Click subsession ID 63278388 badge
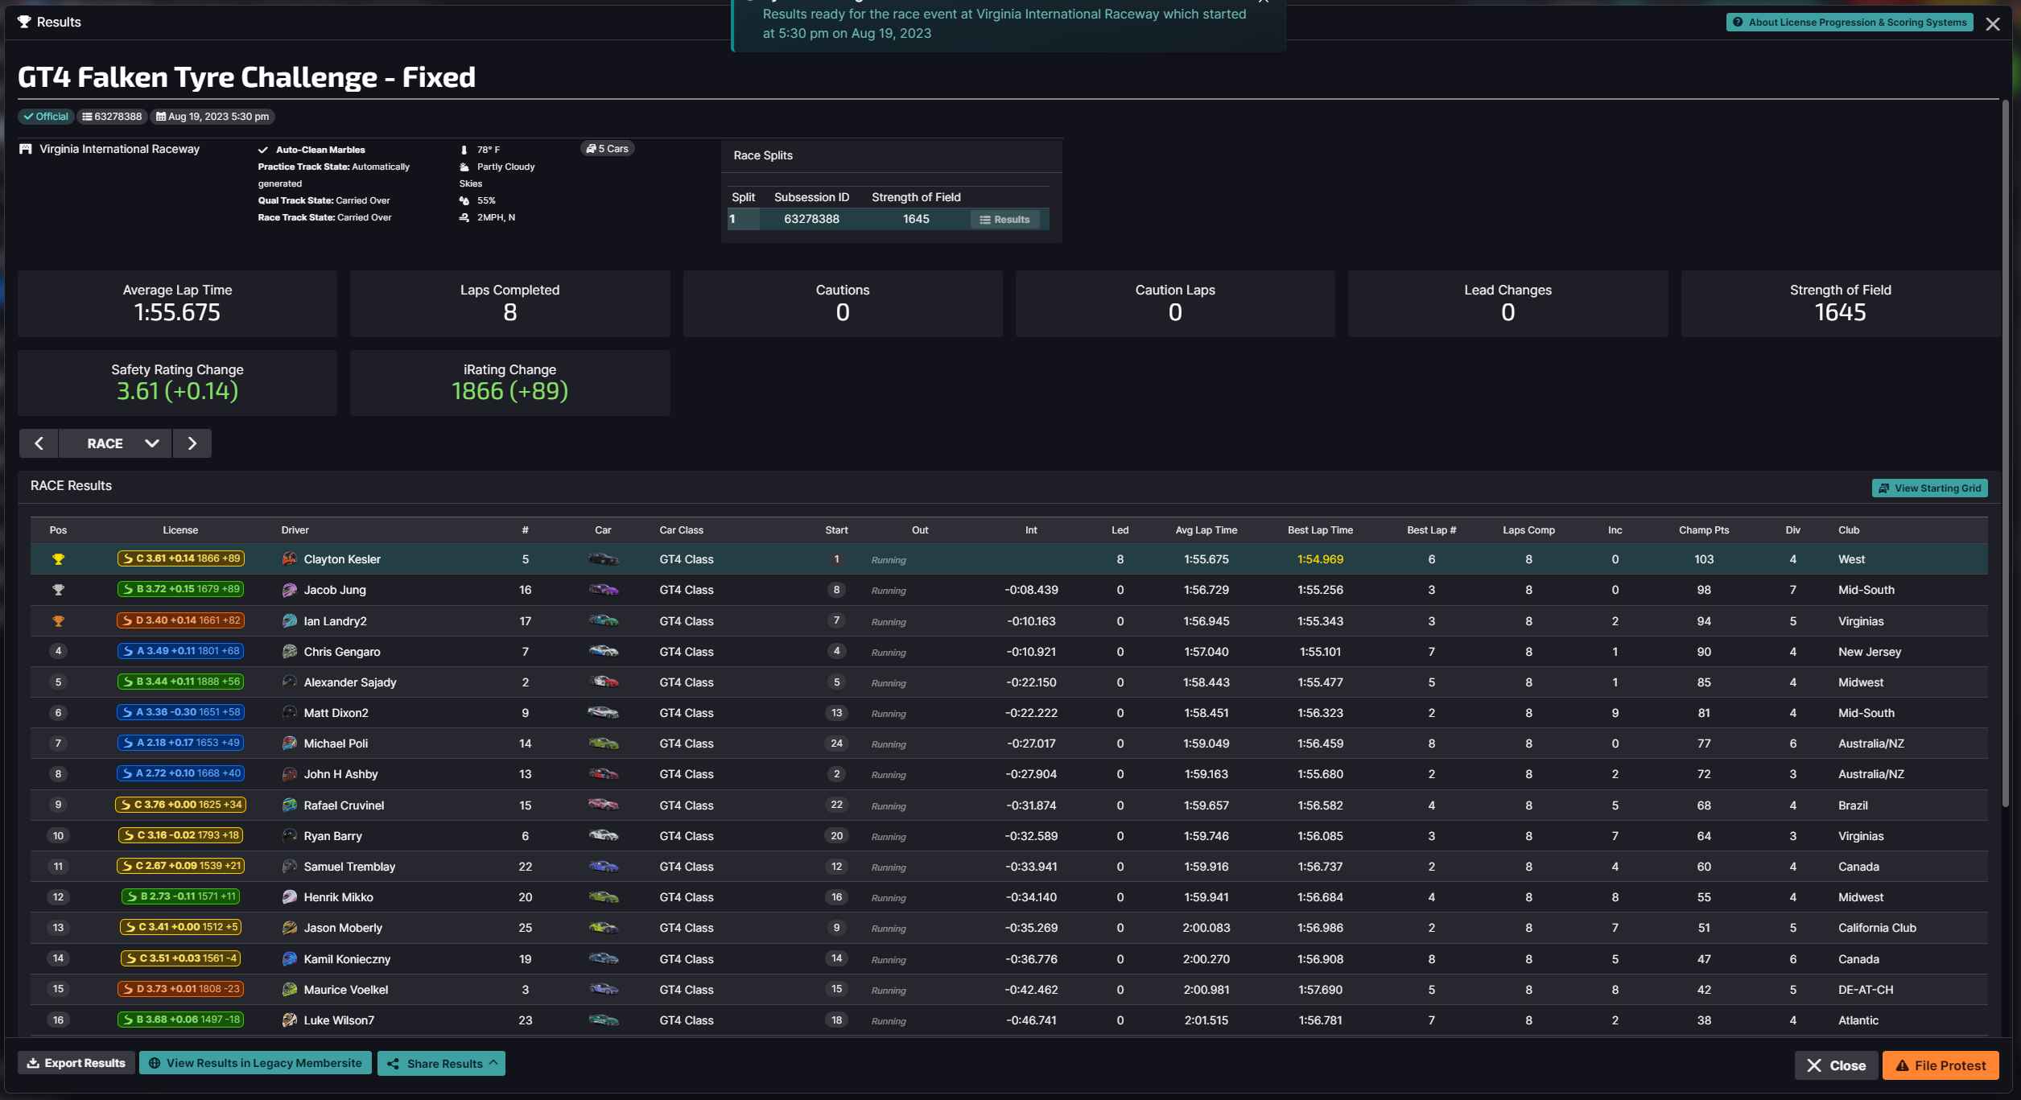This screenshot has height=1100, width=2021. pos(112,117)
